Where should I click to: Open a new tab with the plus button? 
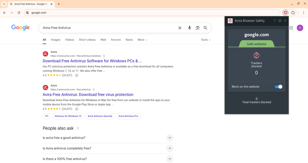point(59,4)
